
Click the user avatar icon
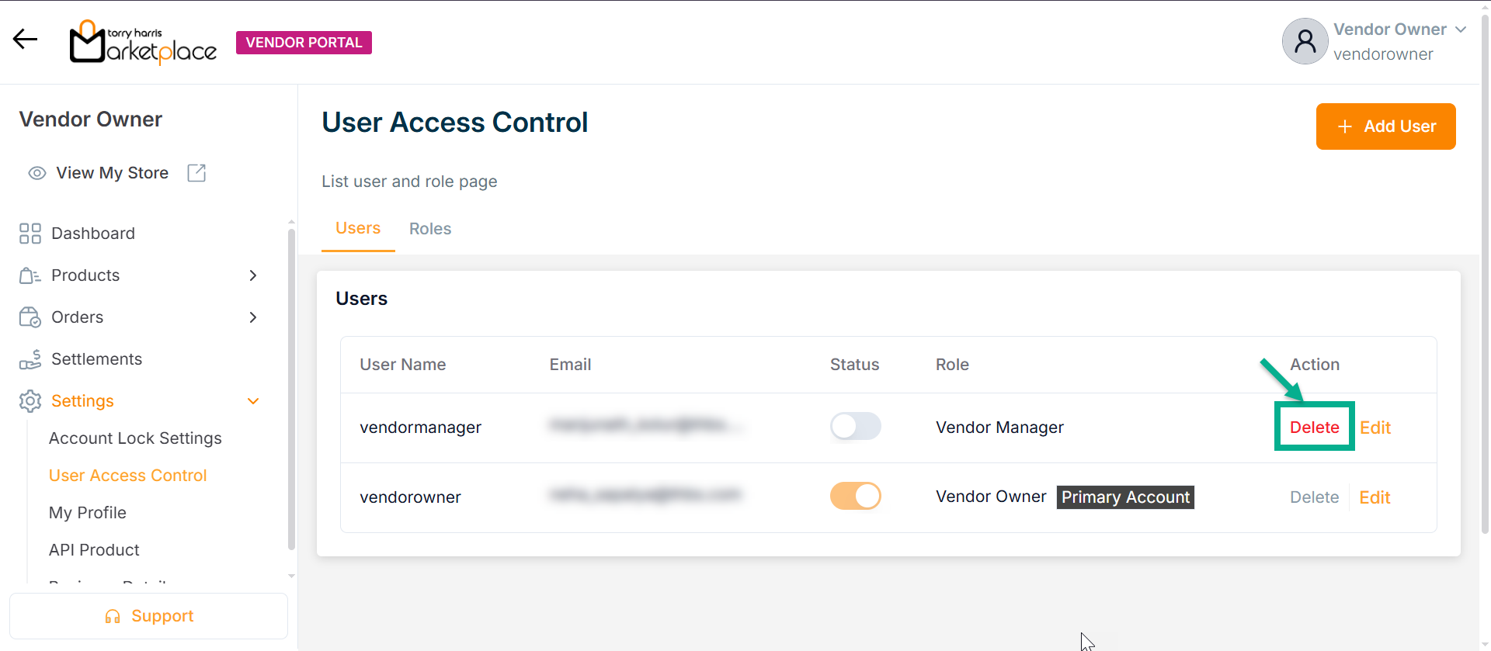pyautogui.click(x=1305, y=41)
